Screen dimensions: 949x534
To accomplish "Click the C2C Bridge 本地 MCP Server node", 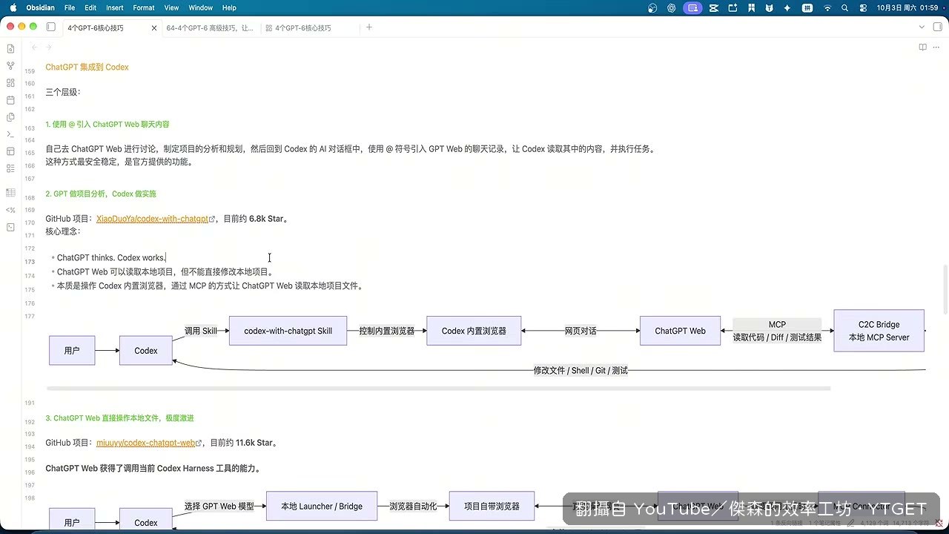I will [x=879, y=331].
